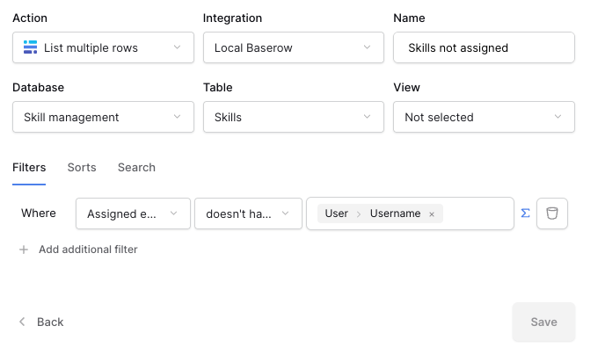Image resolution: width=605 pixels, height=362 pixels.
Task: Open the Action dropdown
Action: click(103, 47)
